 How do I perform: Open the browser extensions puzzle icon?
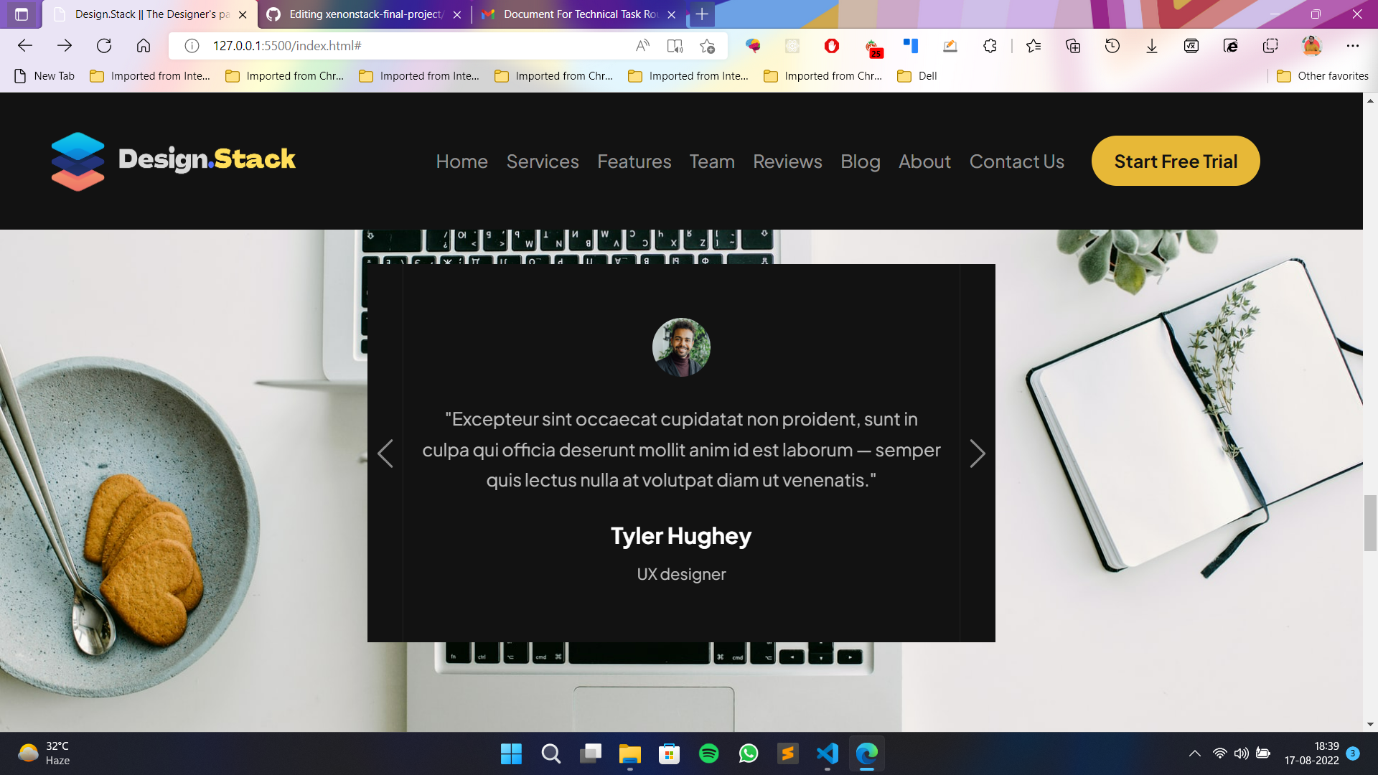(x=990, y=46)
